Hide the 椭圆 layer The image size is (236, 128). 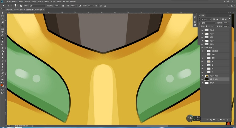pos(202,37)
